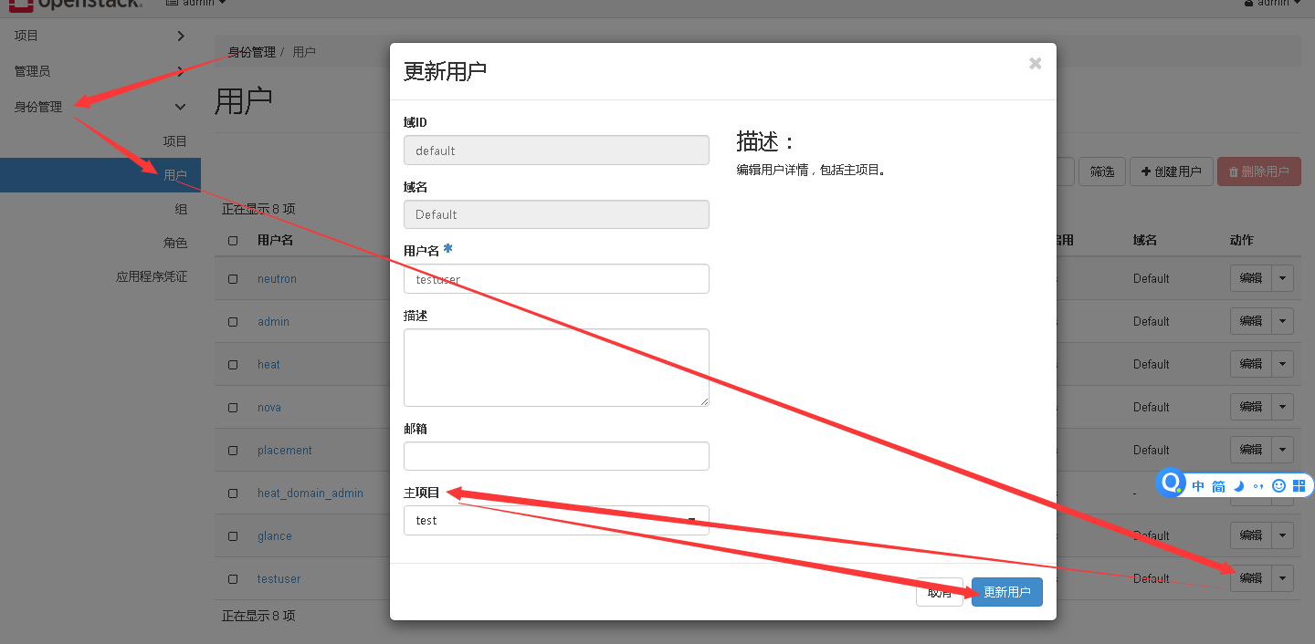Open the 项目 item under 身份管理
Screen dimensions: 1315x644
(174, 141)
